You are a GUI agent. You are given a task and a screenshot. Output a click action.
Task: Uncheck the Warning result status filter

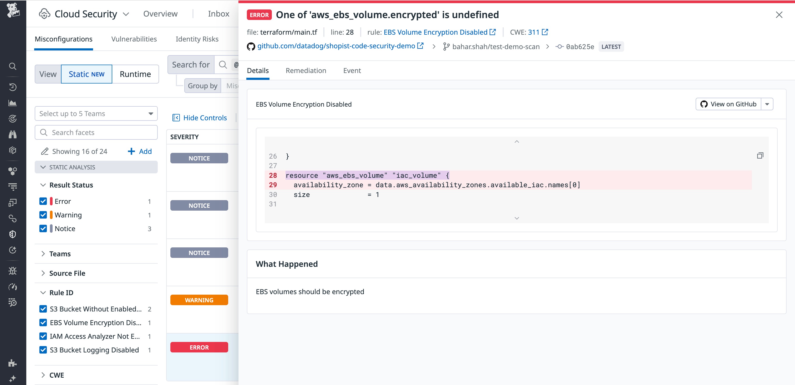point(43,215)
